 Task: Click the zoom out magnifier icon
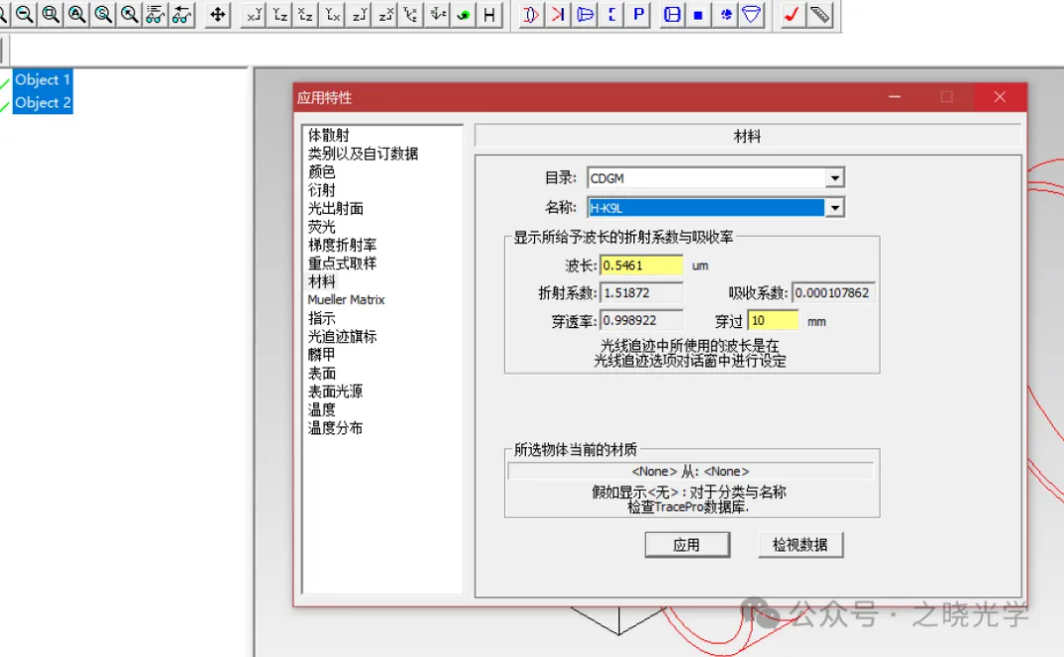pyautogui.click(x=24, y=15)
